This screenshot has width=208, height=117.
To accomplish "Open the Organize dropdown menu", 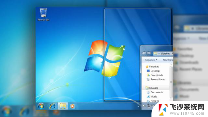I will [x=151, y=60].
